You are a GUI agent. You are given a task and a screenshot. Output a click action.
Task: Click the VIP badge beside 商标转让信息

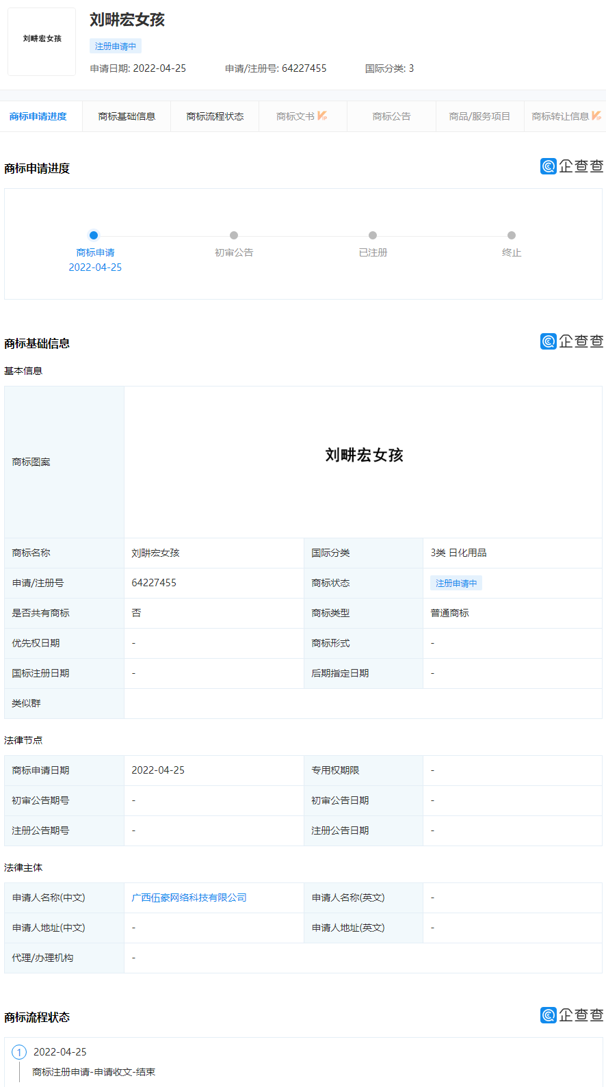pyautogui.click(x=596, y=116)
